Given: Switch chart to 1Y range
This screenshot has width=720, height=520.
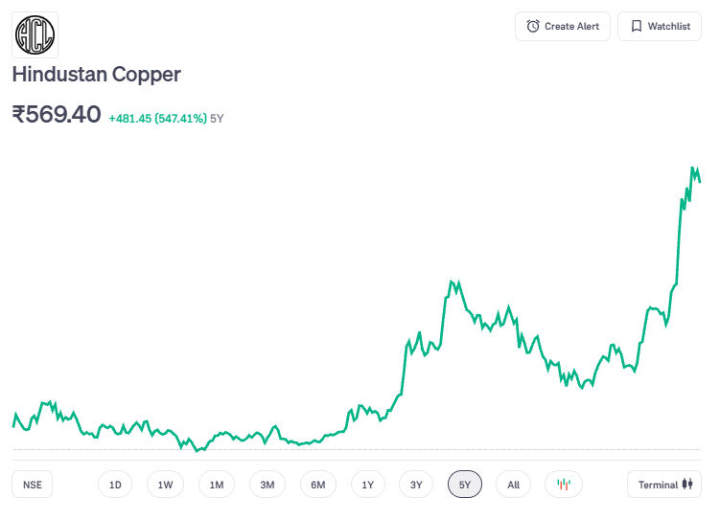Looking at the screenshot, I should pyautogui.click(x=368, y=485).
